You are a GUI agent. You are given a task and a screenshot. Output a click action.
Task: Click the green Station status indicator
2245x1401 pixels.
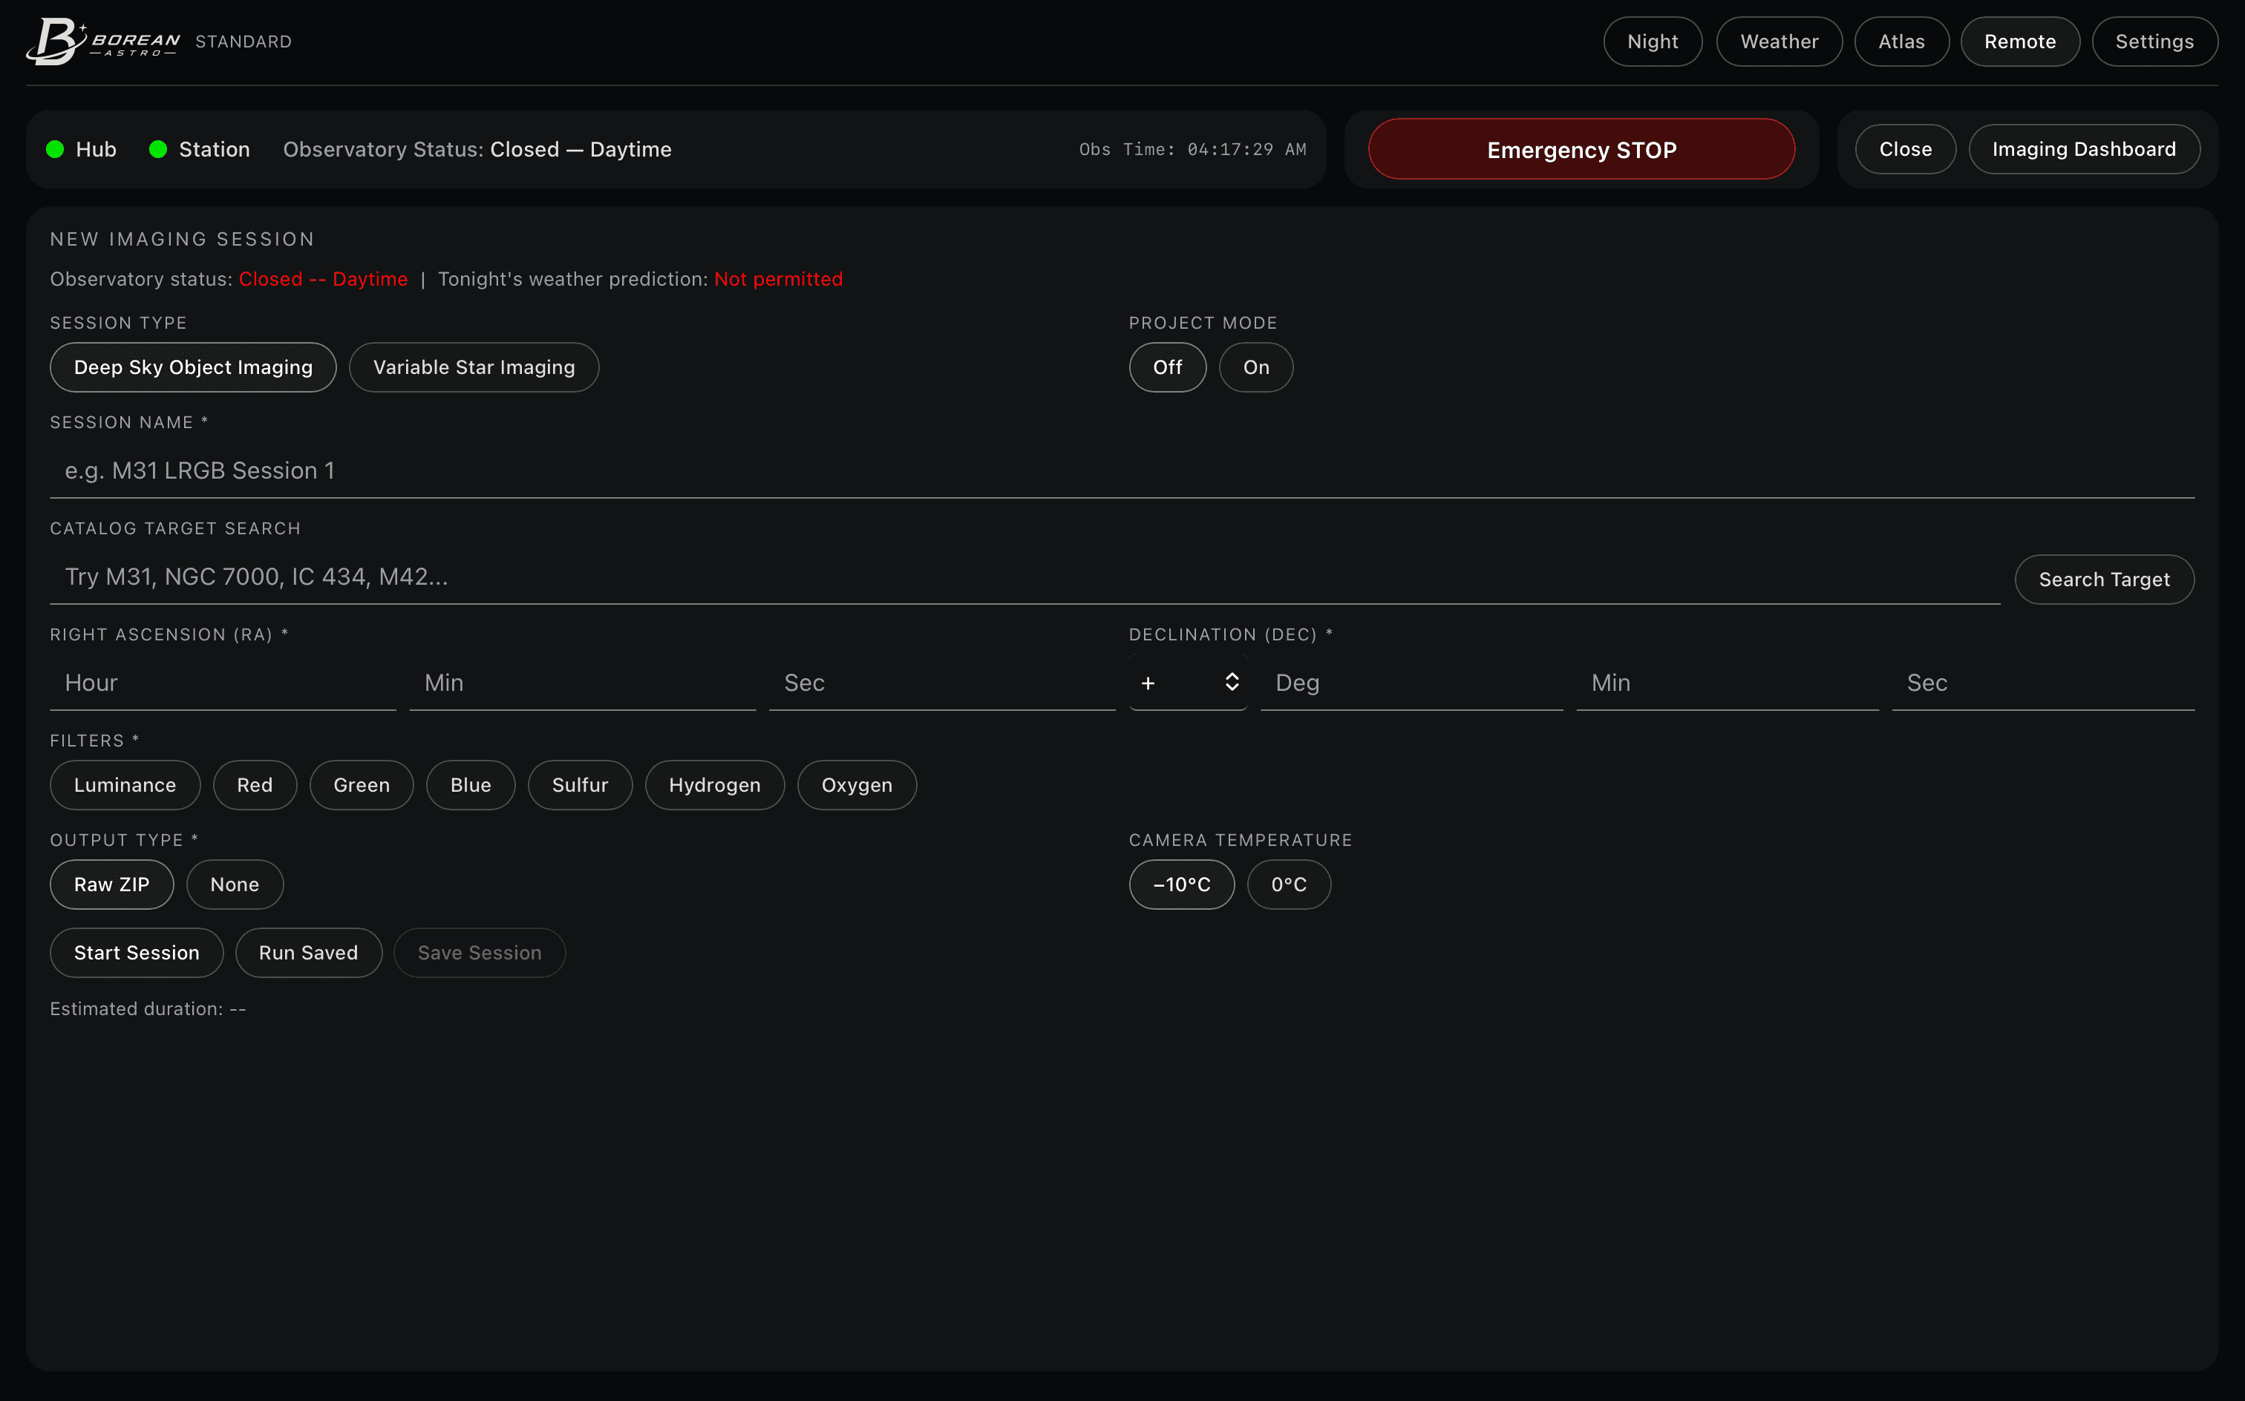(157, 149)
